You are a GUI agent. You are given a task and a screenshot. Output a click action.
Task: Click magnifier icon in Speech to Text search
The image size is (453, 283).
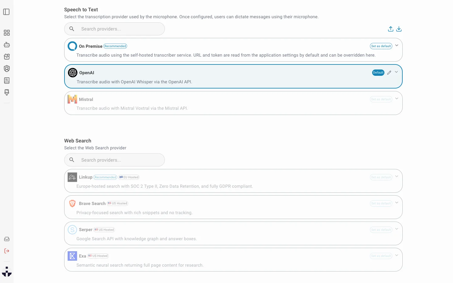point(72,29)
